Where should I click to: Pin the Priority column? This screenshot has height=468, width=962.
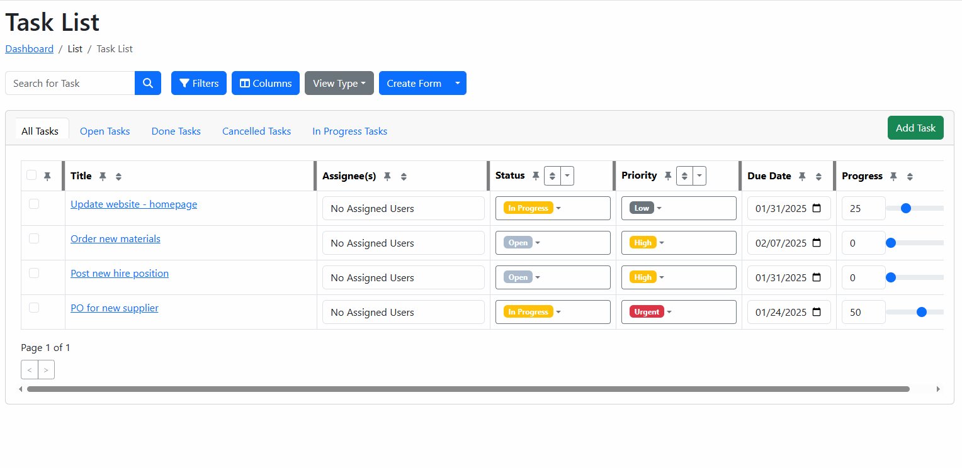tap(668, 176)
